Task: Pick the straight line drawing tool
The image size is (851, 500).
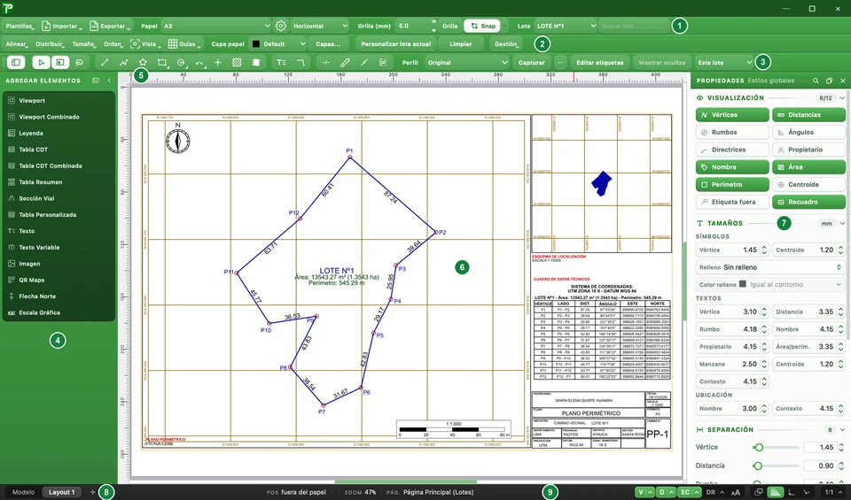Action: tap(105, 63)
